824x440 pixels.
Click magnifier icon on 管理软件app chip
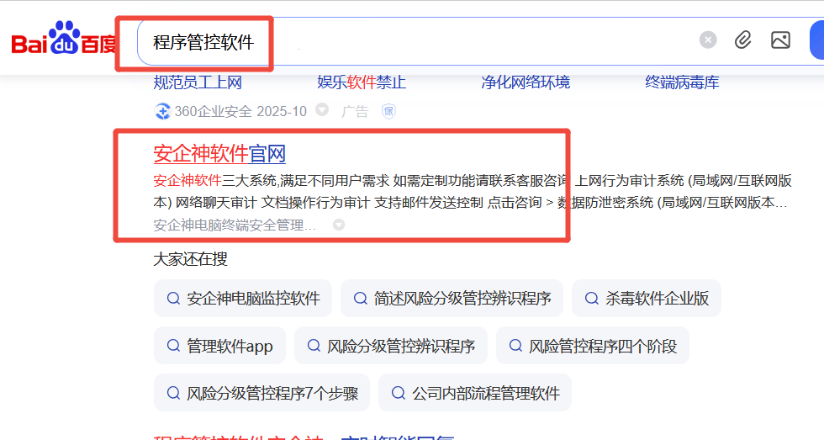click(x=174, y=346)
